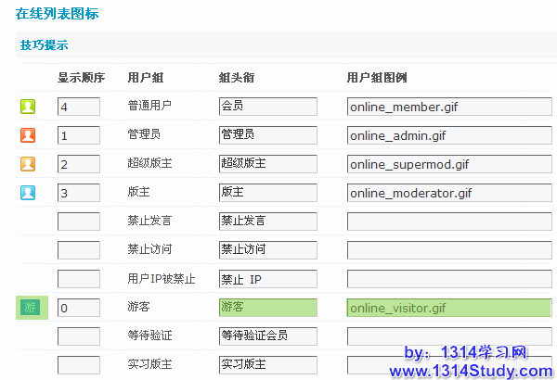
Task: Click the online_admin.gif icon field
Action: tap(448, 136)
